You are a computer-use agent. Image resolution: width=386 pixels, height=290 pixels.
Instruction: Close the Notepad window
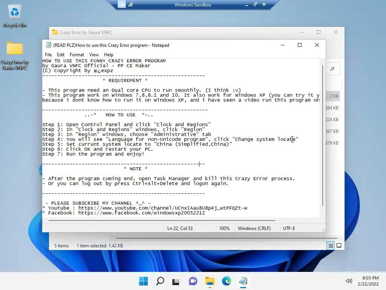[317, 45]
